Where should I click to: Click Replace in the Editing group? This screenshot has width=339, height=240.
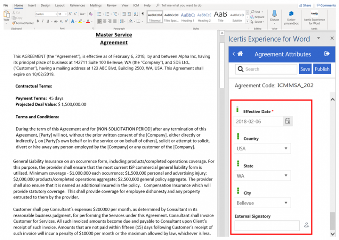(257, 17)
